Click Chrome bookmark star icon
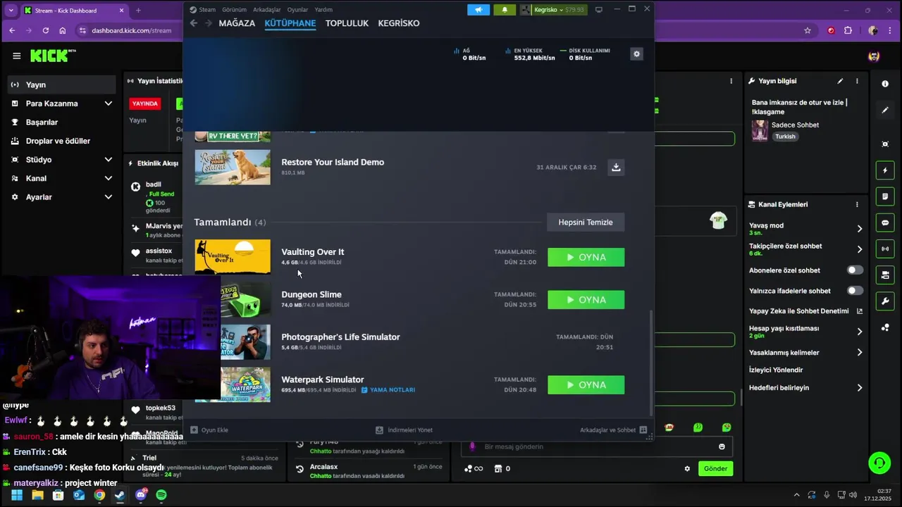Image resolution: width=902 pixels, height=507 pixels. pos(808,30)
